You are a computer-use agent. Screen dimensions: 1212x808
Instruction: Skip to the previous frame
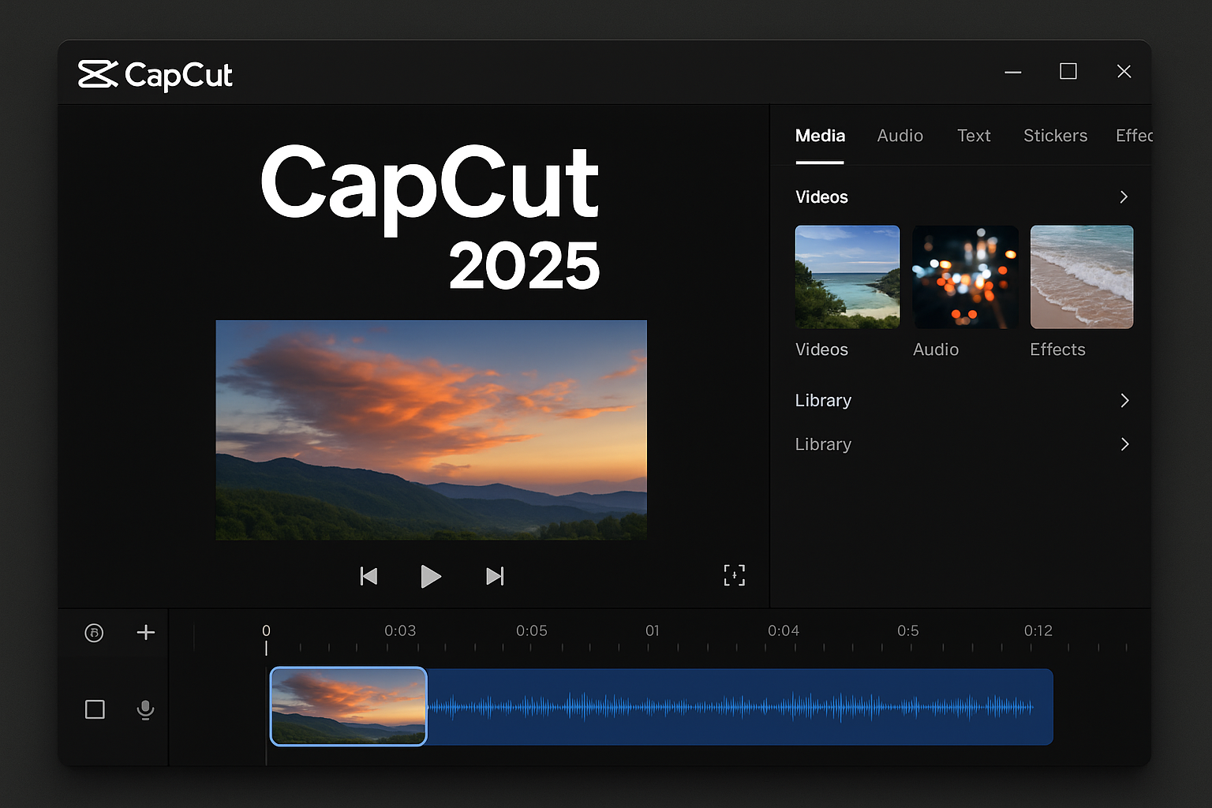368,576
